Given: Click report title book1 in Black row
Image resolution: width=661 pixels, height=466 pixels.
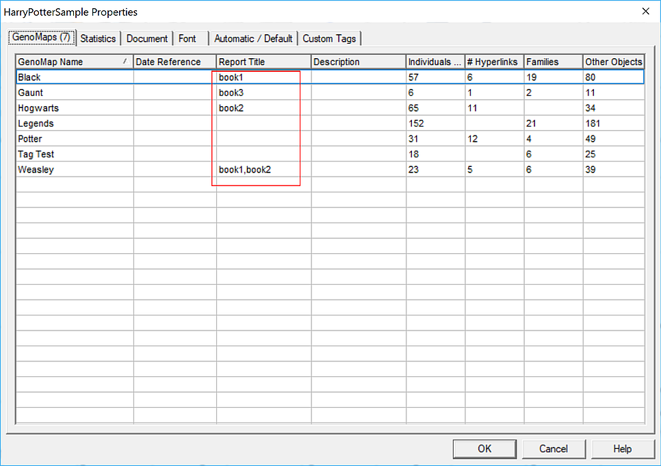Looking at the screenshot, I should point(231,77).
